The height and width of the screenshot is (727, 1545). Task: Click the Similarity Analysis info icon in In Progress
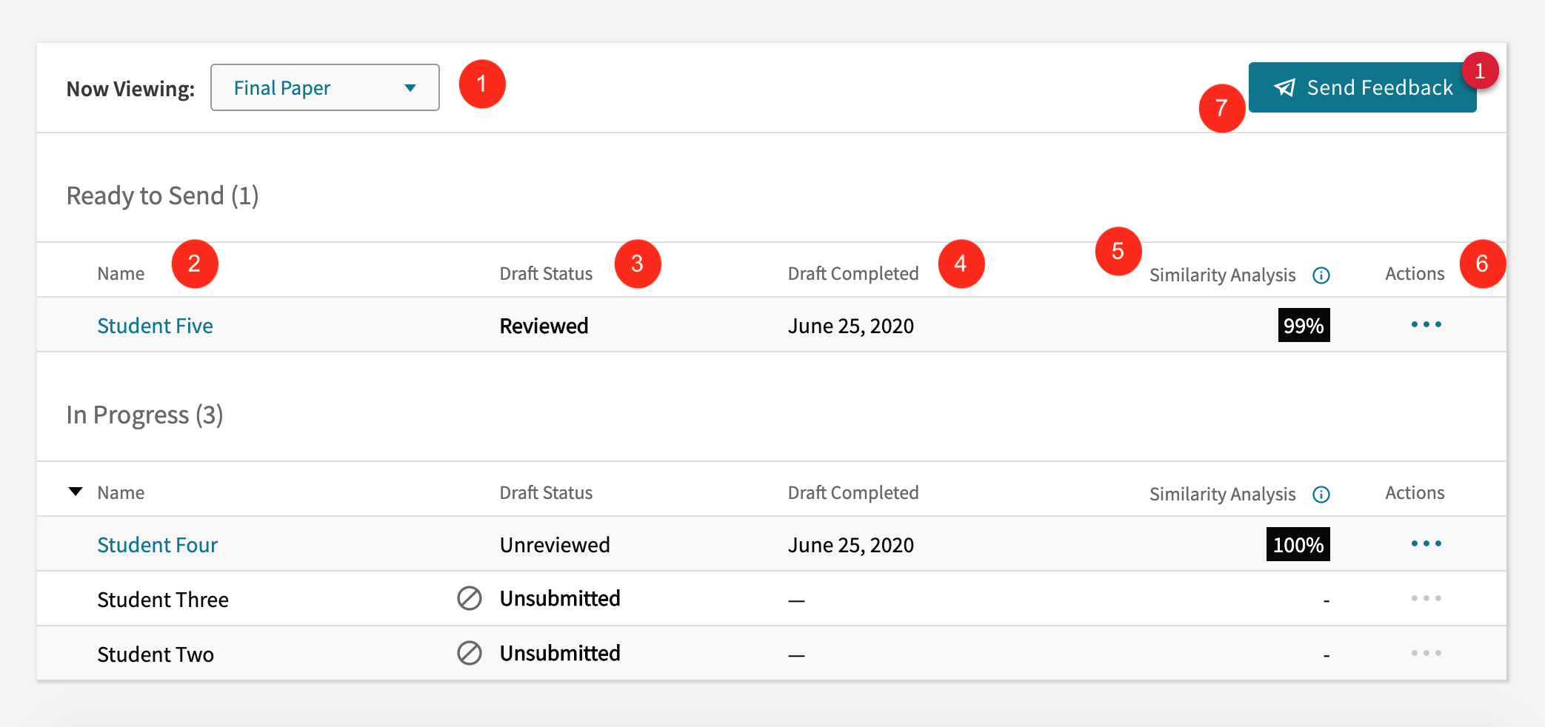click(1323, 494)
